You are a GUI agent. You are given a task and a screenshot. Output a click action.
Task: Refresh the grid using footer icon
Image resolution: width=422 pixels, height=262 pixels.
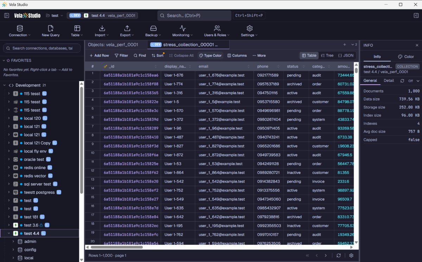pyautogui.click(x=339, y=256)
